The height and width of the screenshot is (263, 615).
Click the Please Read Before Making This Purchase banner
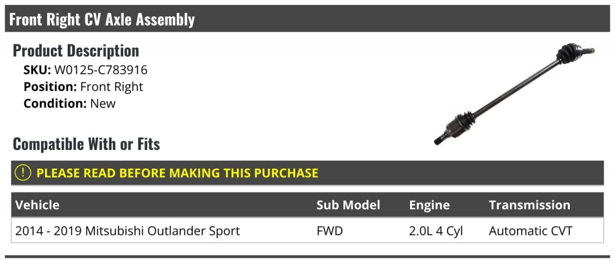(x=307, y=173)
